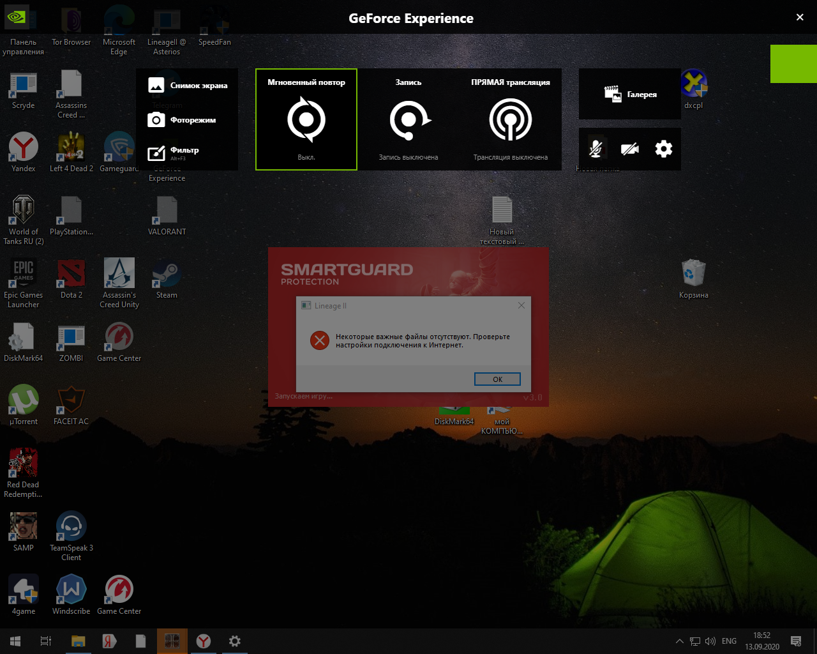Viewport: 817px width, 654px height.
Task: Select the Панель управления desktop icon
Action: (x=24, y=32)
